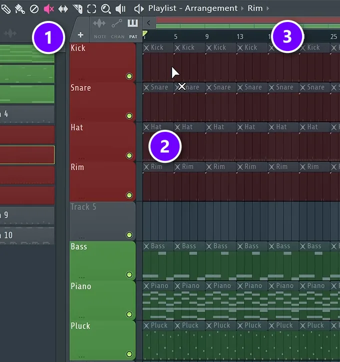Select the "Track 5" header

click(x=102, y=221)
